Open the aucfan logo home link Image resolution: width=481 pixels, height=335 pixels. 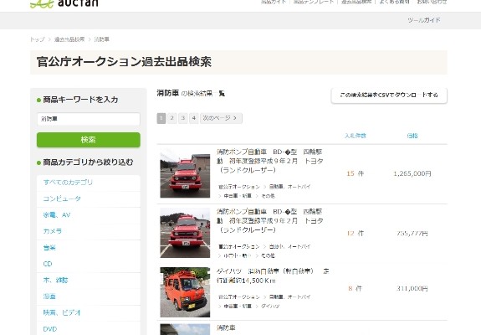coord(64,3)
